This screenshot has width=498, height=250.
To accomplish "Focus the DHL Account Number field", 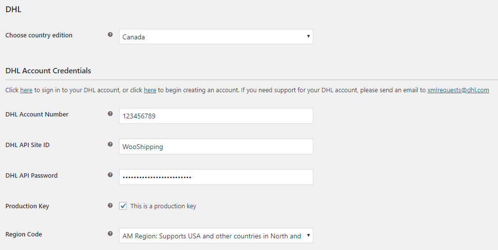I will click(216, 116).
